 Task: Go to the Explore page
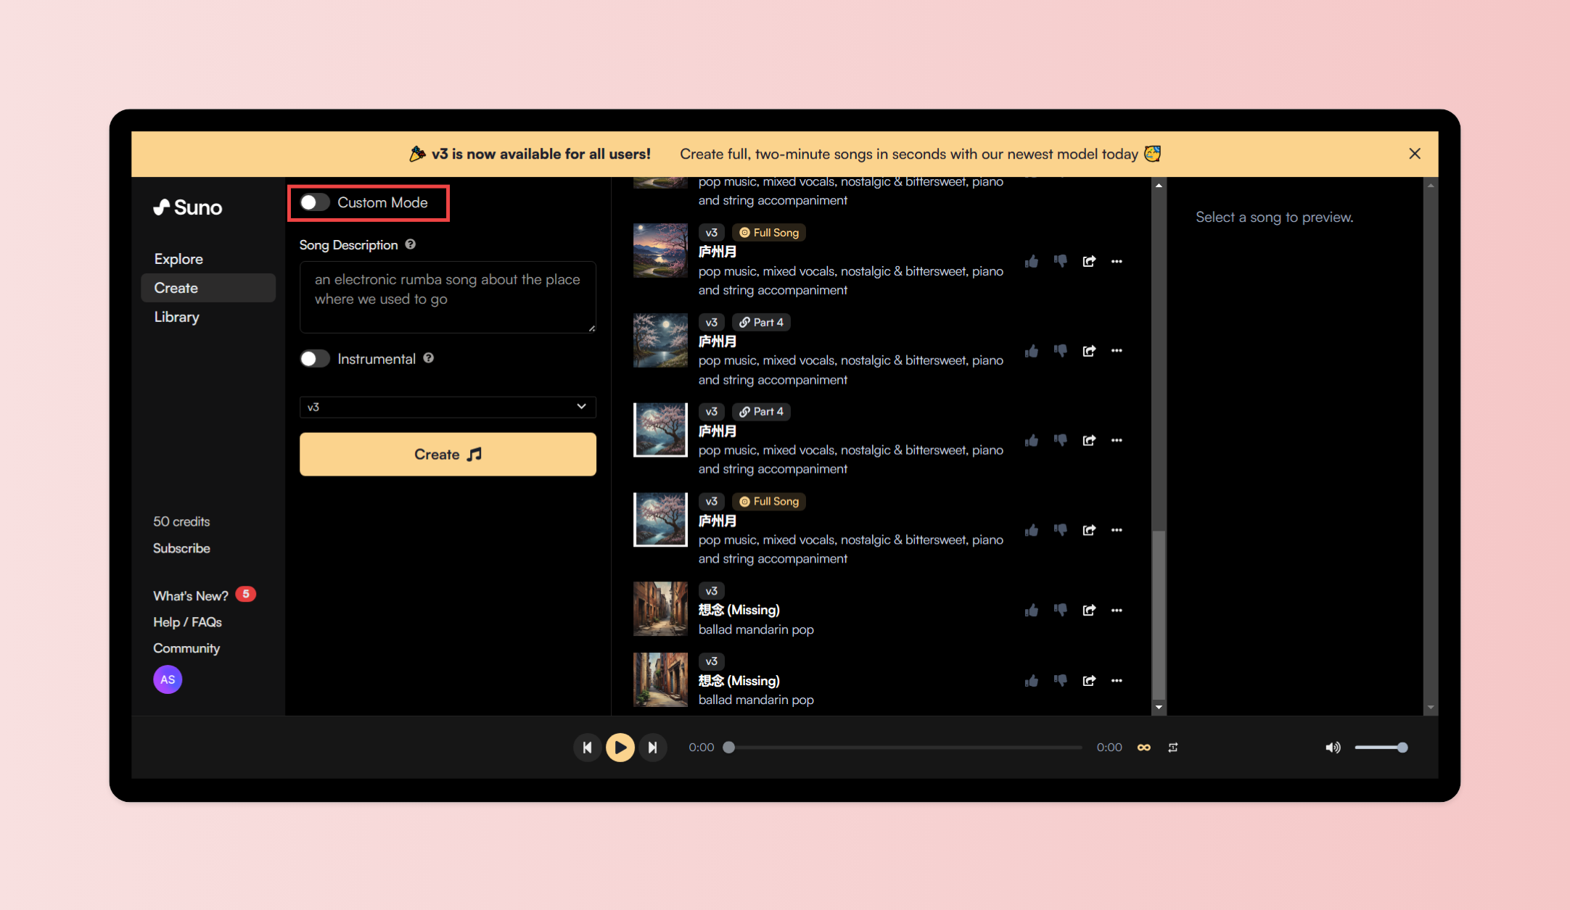(x=178, y=259)
